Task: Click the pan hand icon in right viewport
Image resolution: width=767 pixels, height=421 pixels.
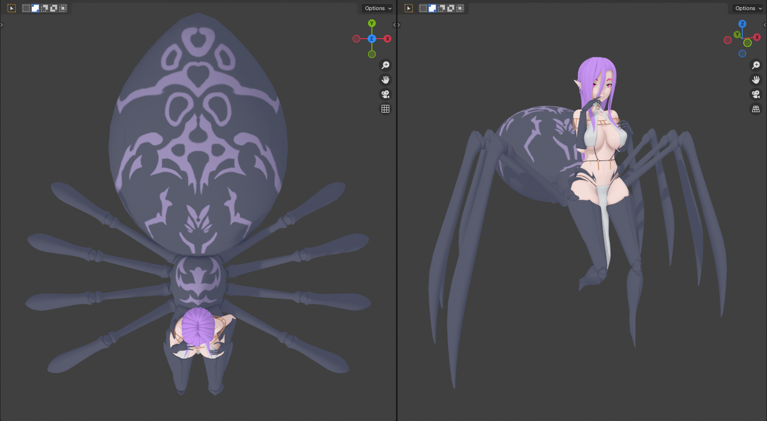Action: point(756,80)
